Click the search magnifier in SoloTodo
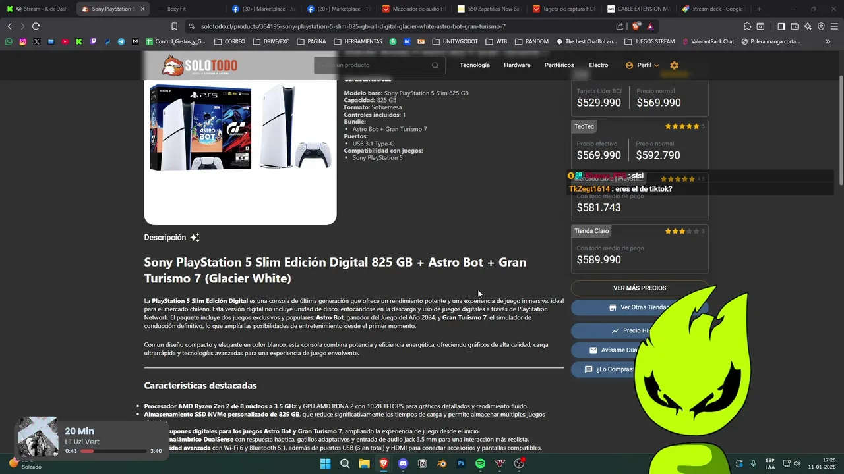Viewport: 844px width, 474px height. 435,65
